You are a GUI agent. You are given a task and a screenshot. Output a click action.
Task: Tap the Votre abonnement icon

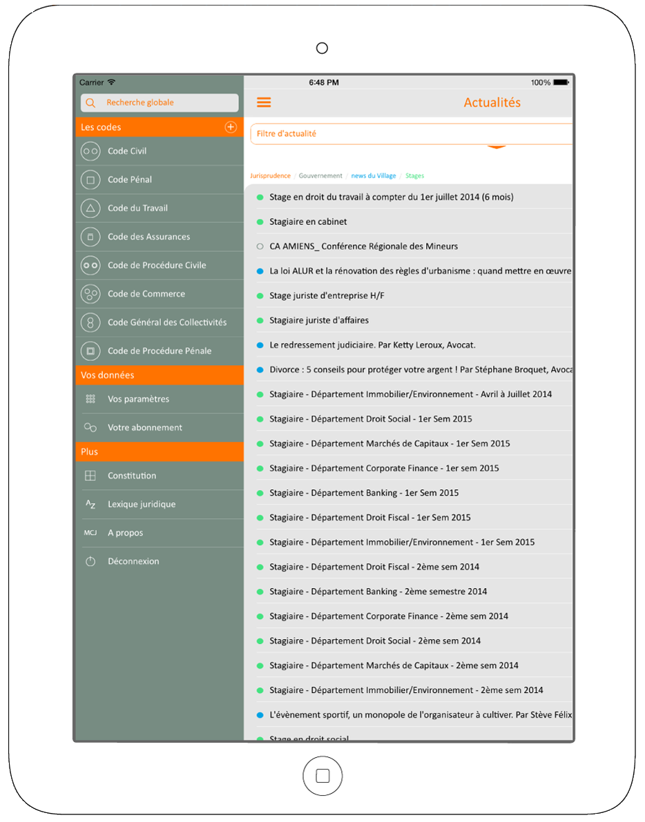coord(90,428)
